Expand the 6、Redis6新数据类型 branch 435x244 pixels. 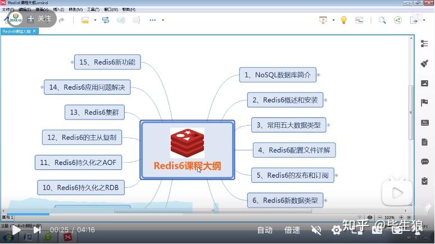[x=326, y=200]
